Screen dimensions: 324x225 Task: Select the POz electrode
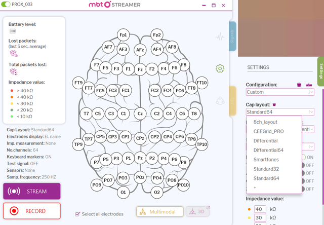[140, 177]
